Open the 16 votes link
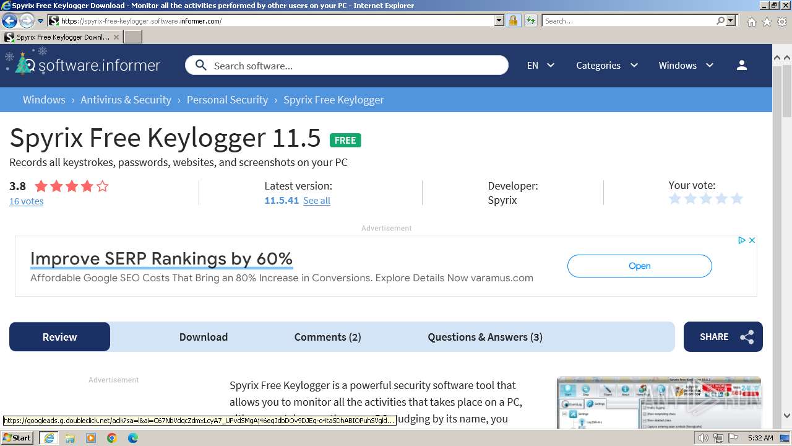 [26, 201]
